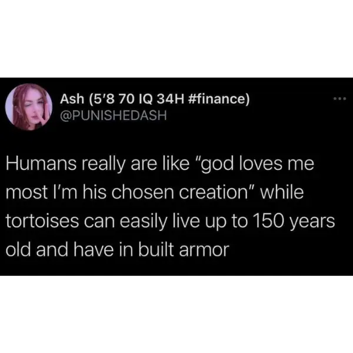Click the word "tortoises" in the tweet
This screenshot has width=353, height=353.
[42, 221]
